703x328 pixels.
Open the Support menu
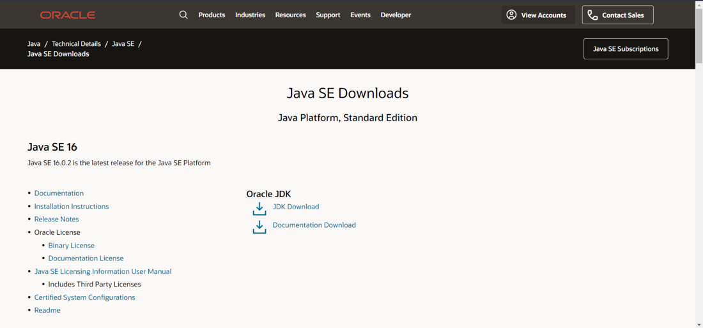(328, 15)
